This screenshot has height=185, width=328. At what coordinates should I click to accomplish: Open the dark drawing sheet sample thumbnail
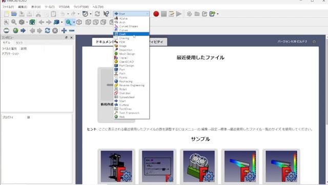[x=157, y=166]
